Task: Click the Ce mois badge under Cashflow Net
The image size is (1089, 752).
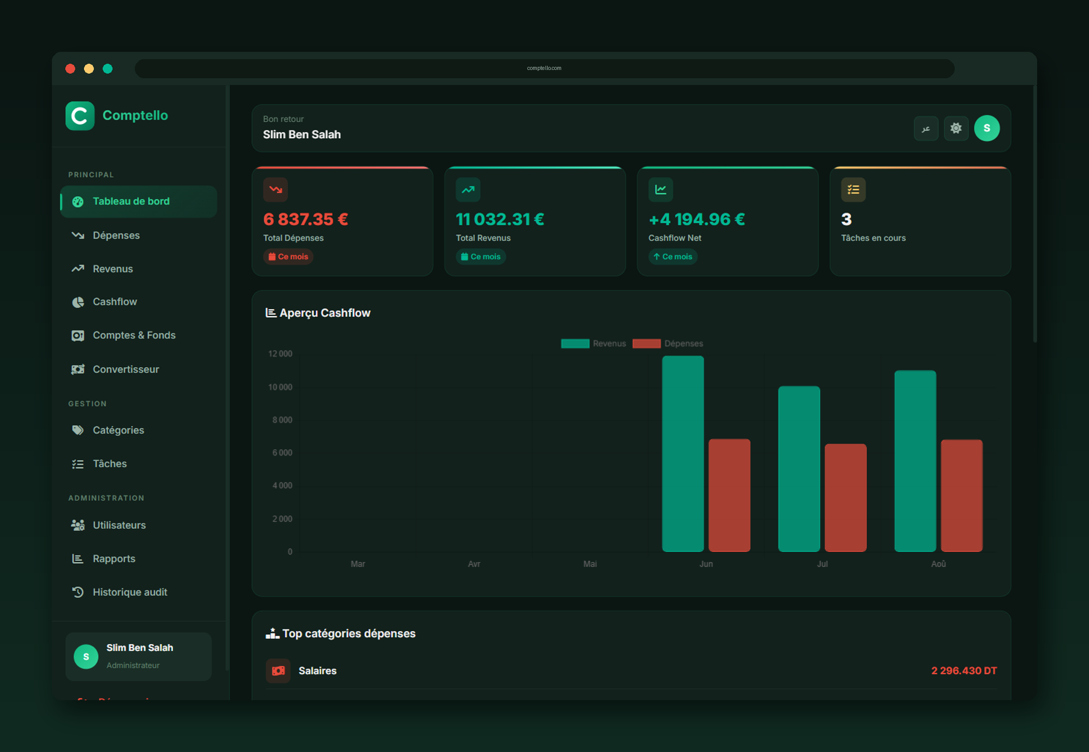Action: pos(673,257)
